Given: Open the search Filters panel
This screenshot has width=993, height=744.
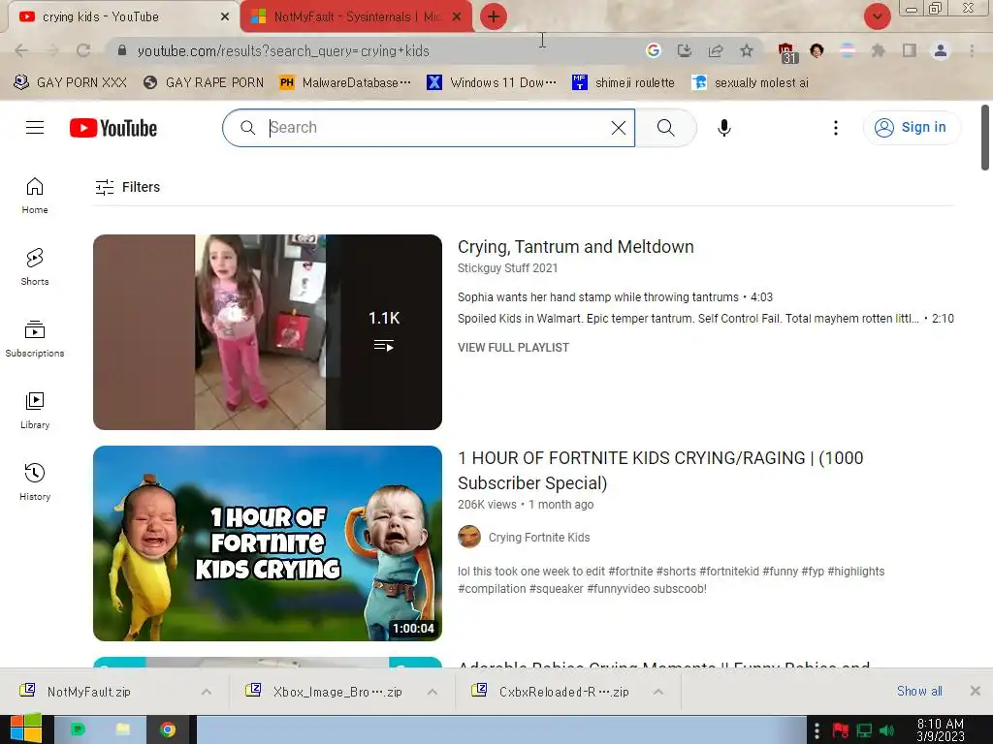Looking at the screenshot, I should pos(128,187).
